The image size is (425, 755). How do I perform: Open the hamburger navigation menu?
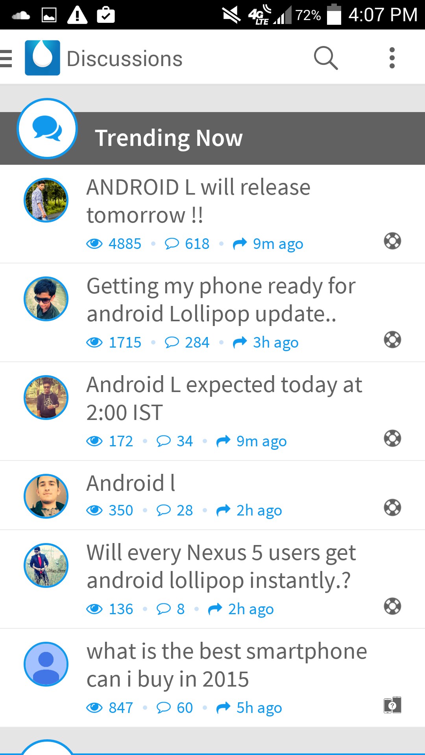(6, 59)
